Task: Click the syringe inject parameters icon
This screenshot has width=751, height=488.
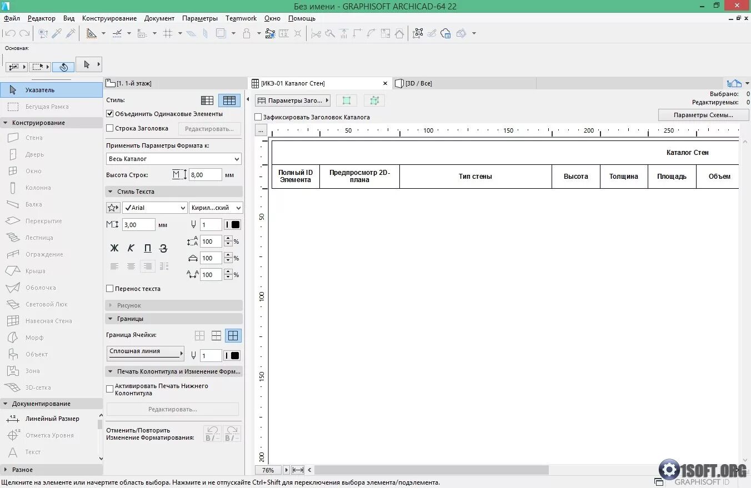Action: [71, 33]
